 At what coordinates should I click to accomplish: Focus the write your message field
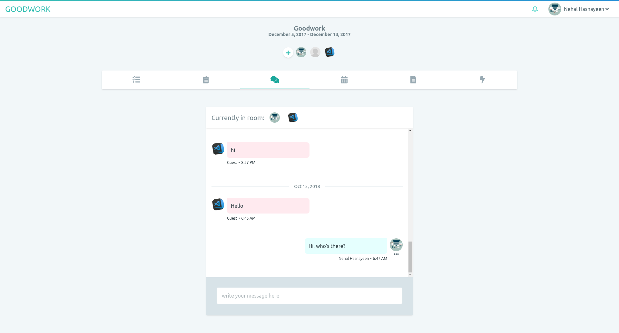pos(309,296)
